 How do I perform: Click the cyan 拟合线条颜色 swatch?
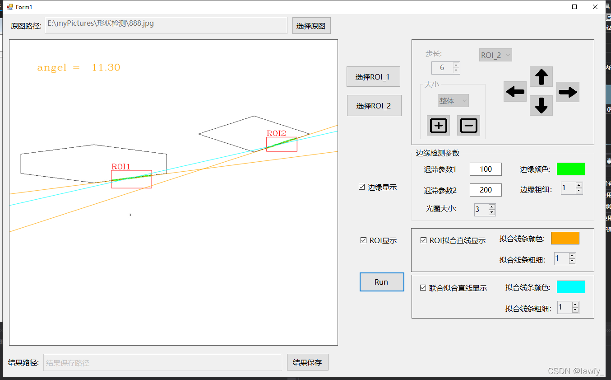[x=571, y=287]
